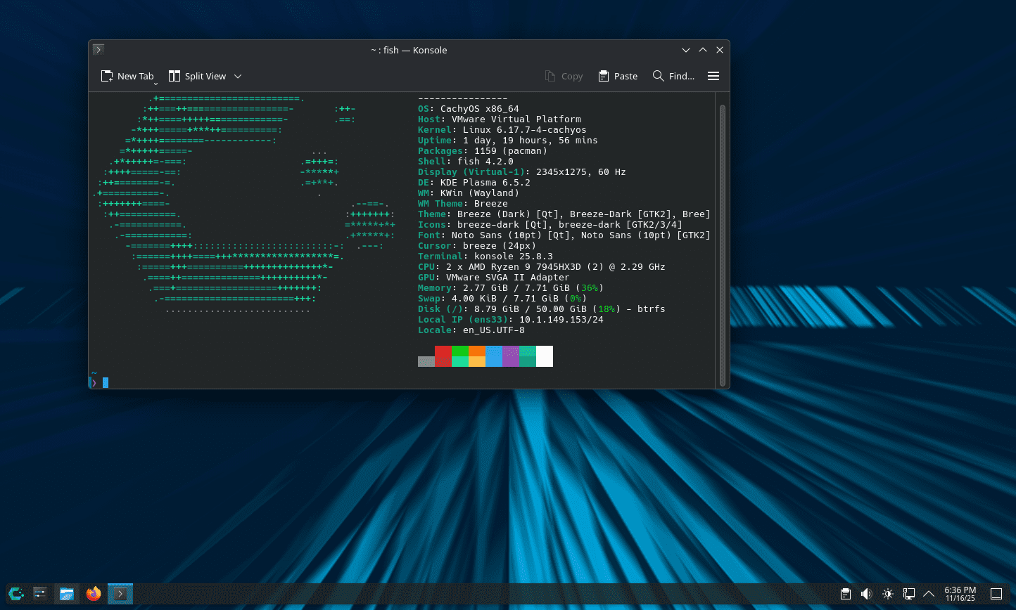Open the CachyOS application launcher
Viewport: 1016px width, 610px height.
coord(15,594)
